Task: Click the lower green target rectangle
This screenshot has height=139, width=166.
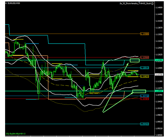Action: 139,91
